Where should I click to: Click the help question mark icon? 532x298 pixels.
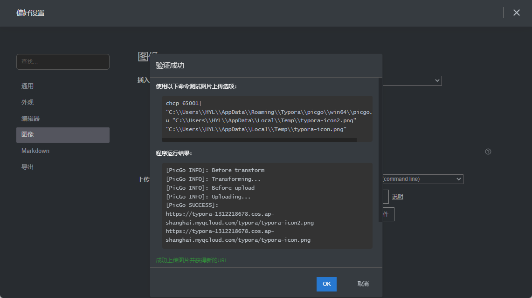coord(488,152)
